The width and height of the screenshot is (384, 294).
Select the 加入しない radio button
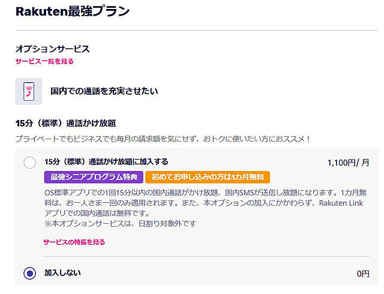[30, 274]
